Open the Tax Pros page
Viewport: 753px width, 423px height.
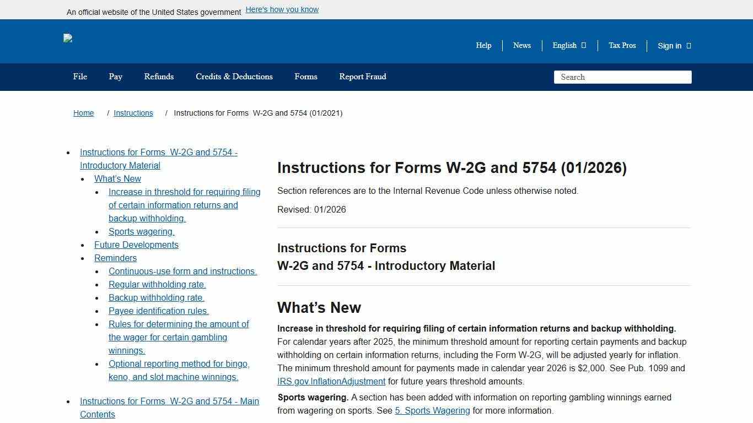point(622,46)
